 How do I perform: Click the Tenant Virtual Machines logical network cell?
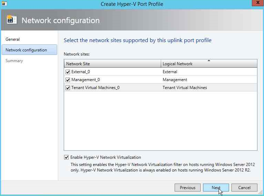pos(185,88)
